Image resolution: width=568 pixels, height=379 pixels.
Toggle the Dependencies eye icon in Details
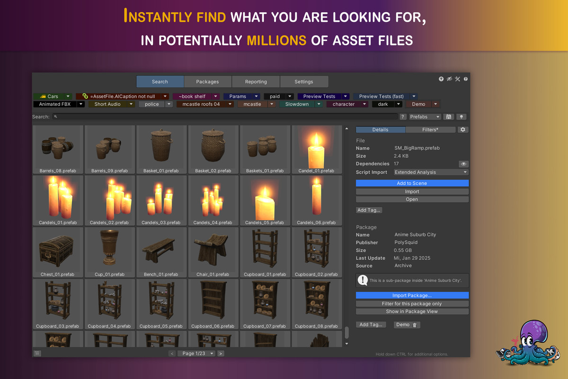pyautogui.click(x=463, y=164)
